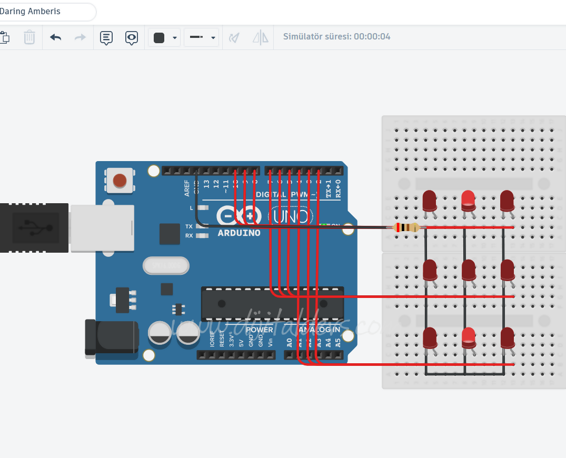Click the delete trash icon

(29, 37)
